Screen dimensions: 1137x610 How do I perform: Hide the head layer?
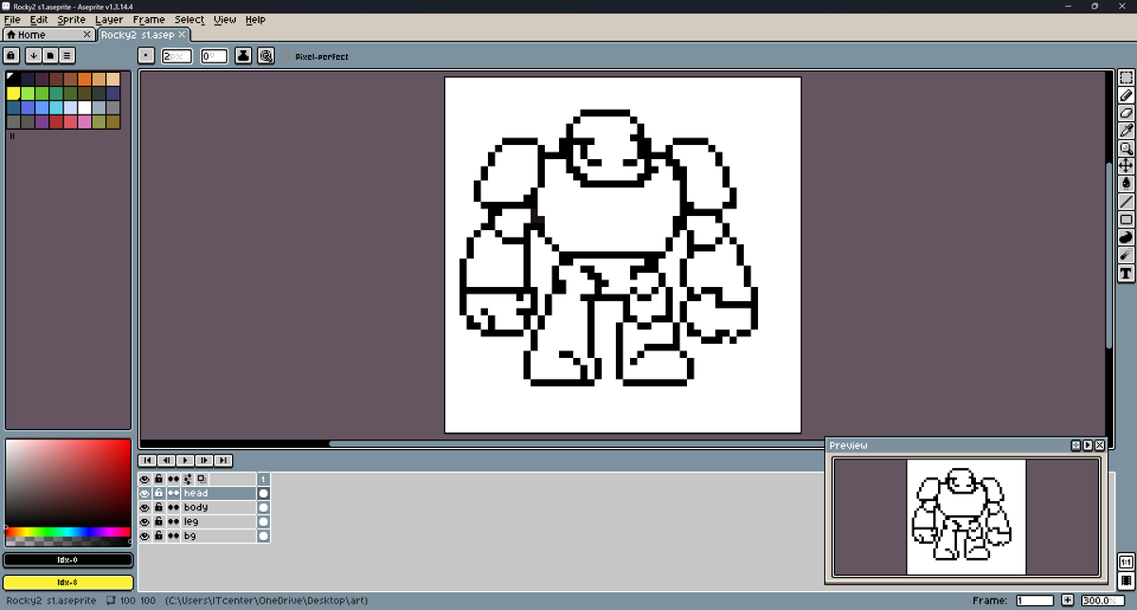[x=145, y=493]
